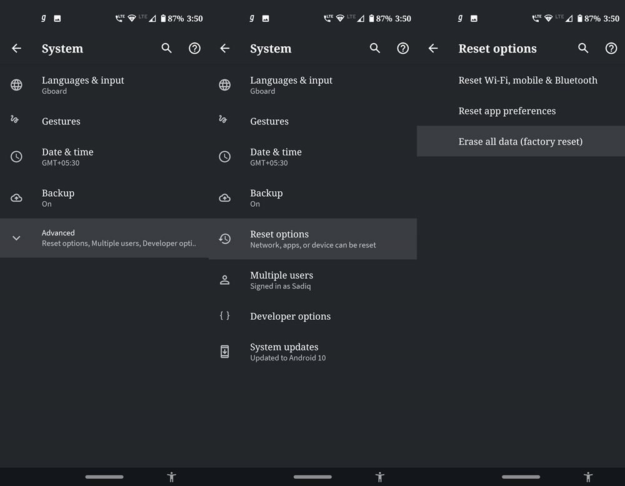The height and width of the screenshot is (486, 625).
Task: Open Gestures in the middle System screen
Action: 313,121
